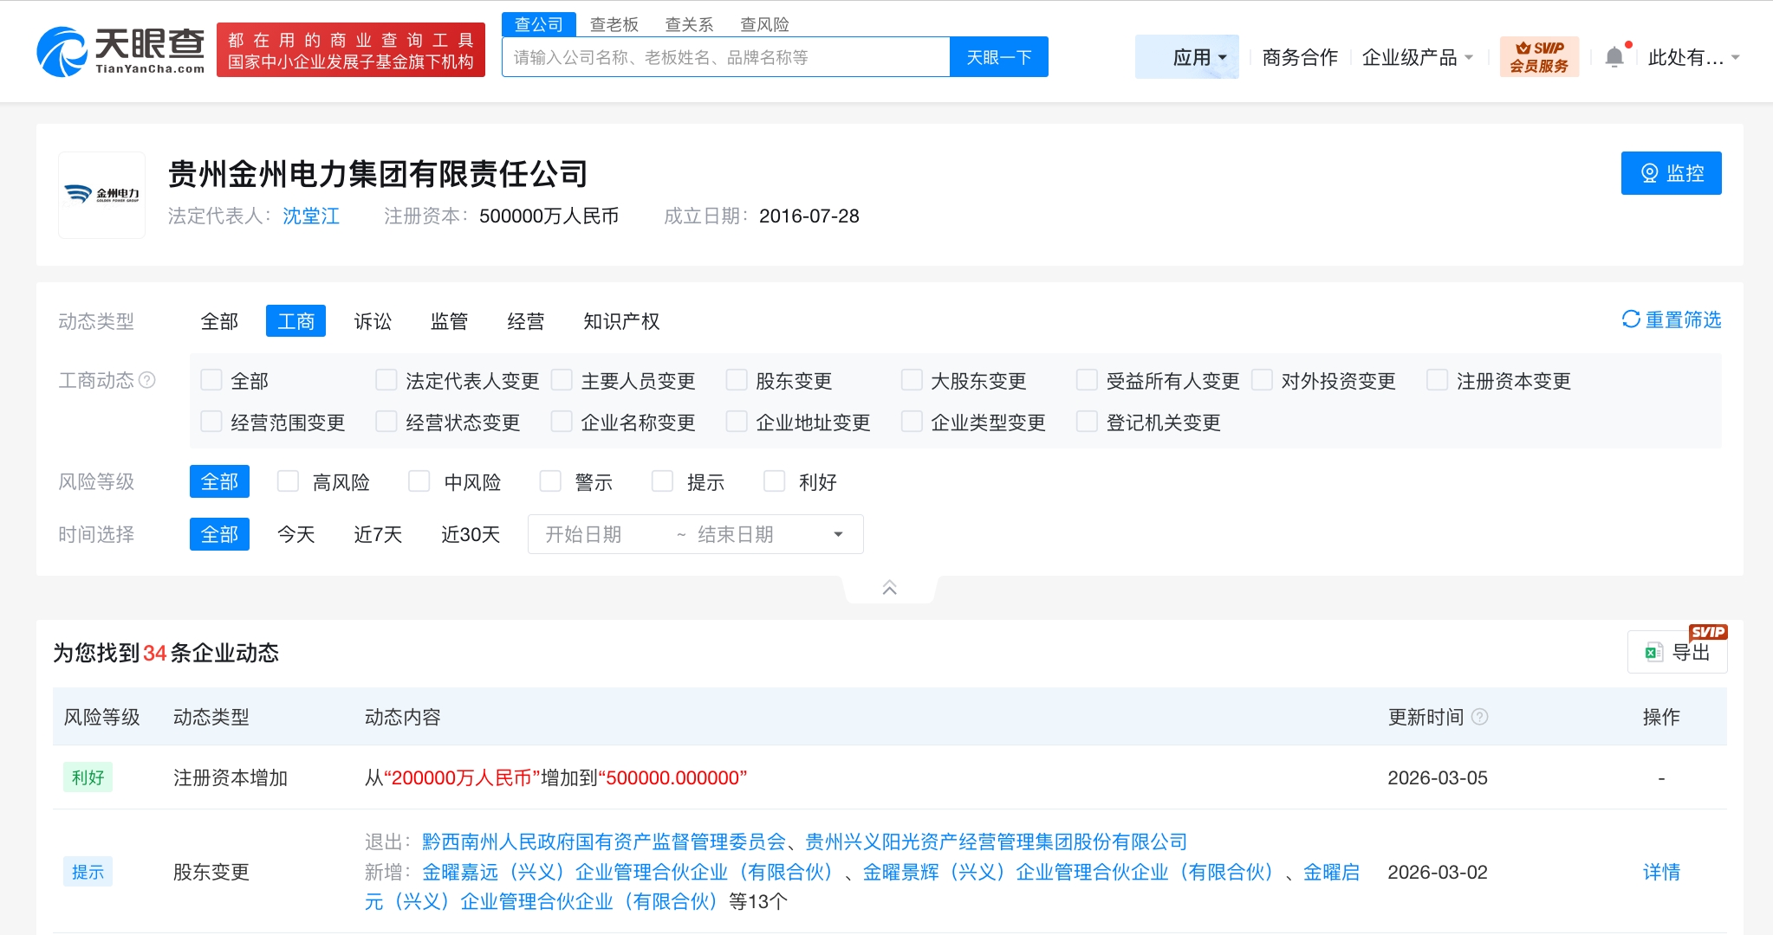
Task: Click the 金州电力 company logo thumbnail
Action: (x=101, y=195)
